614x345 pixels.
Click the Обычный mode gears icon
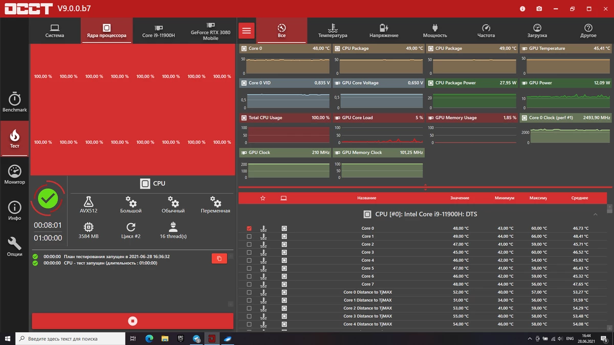(x=173, y=201)
